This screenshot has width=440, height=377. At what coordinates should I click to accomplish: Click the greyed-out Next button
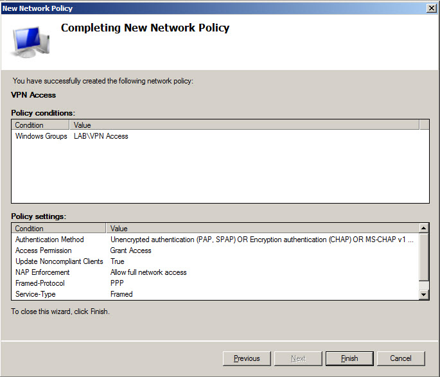[298, 358]
